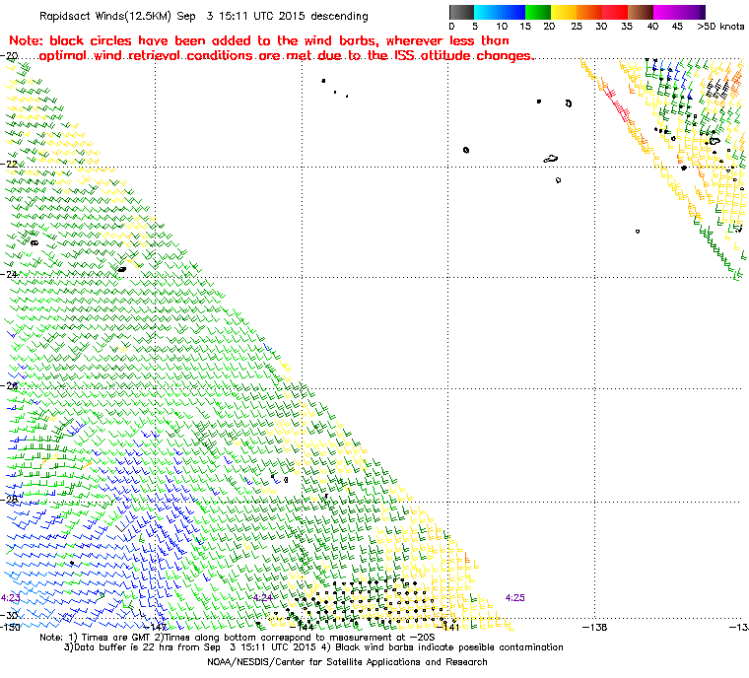This screenshot has height=678, width=749.
Task: Click longitude label -141
Action: tap(448, 627)
